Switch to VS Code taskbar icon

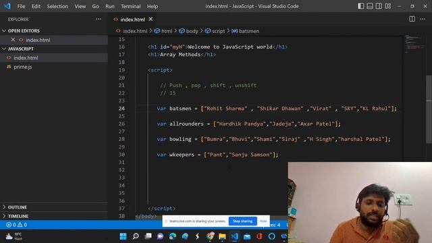[x=234, y=236]
